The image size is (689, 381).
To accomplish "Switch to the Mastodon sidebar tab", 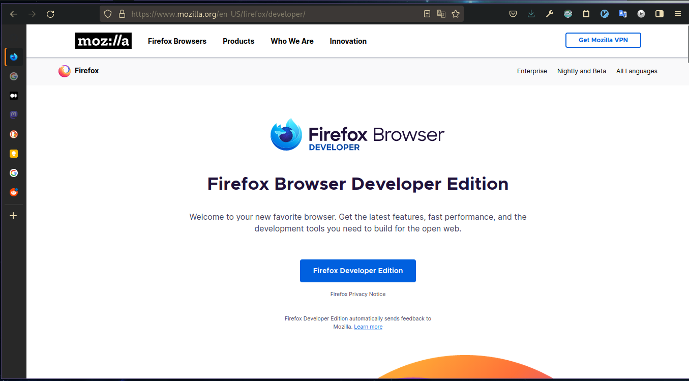I will click(14, 115).
